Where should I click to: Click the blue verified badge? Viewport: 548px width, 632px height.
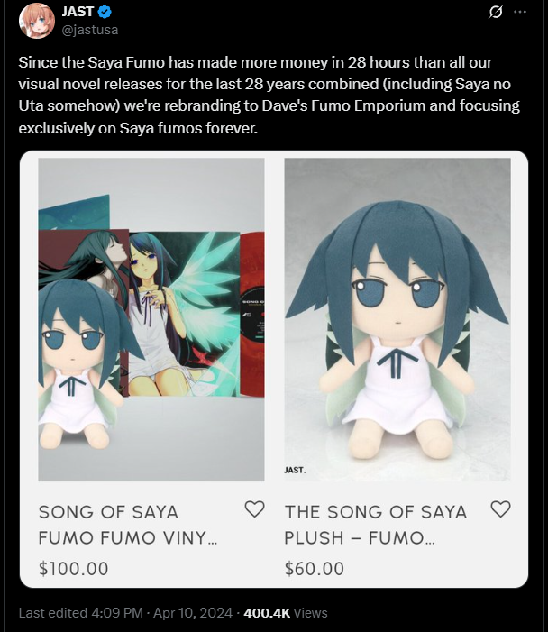point(105,12)
